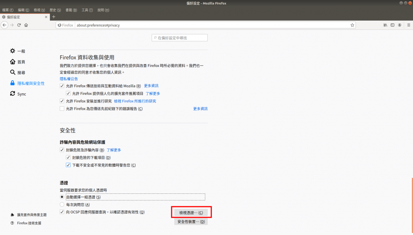Toggle OCSP 回應伺服器查詢 checkbox
This screenshot has height=235, width=413.
(62, 212)
